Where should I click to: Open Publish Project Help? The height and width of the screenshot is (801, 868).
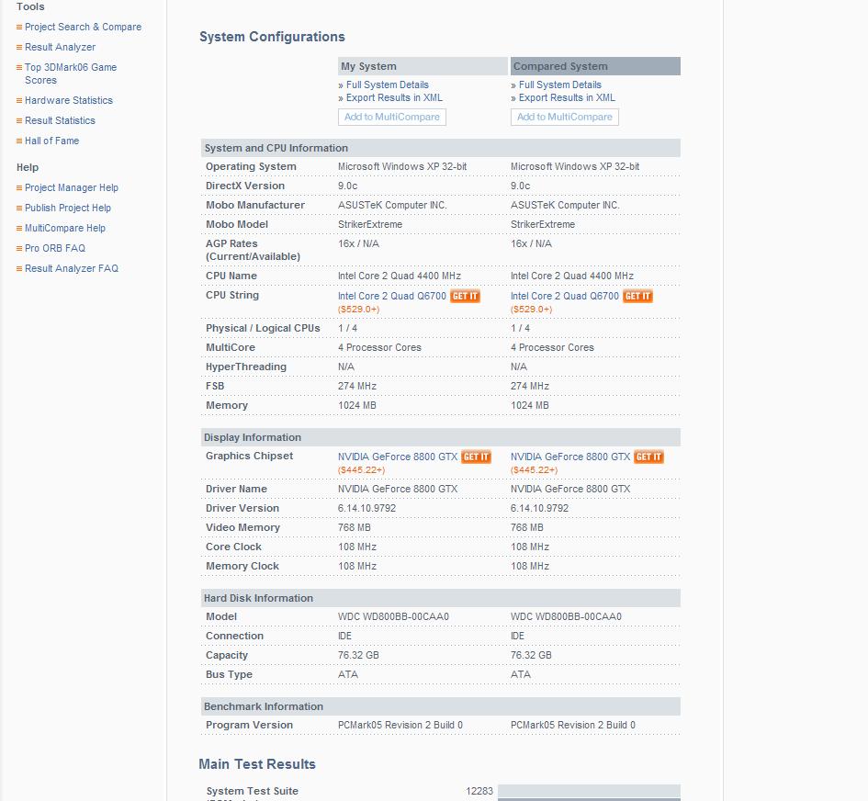point(68,209)
